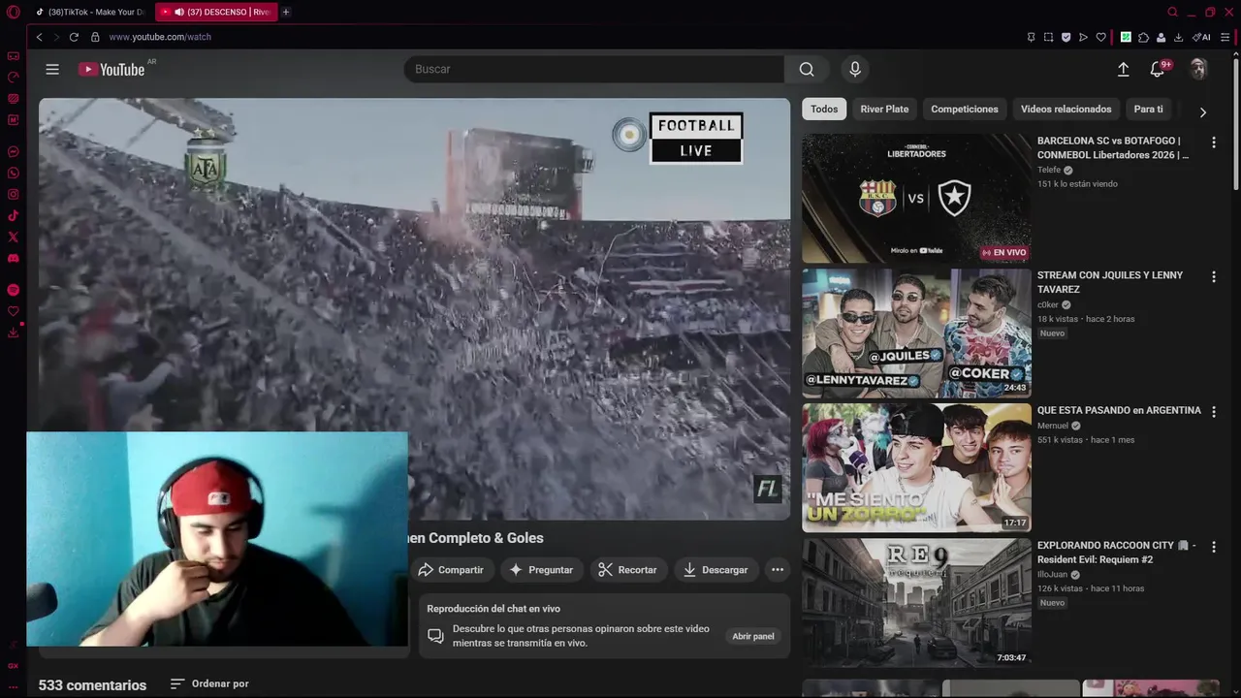Viewport: 1241px width, 698px height.
Task: Show more filter chips with right arrow
Action: click(1203, 111)
